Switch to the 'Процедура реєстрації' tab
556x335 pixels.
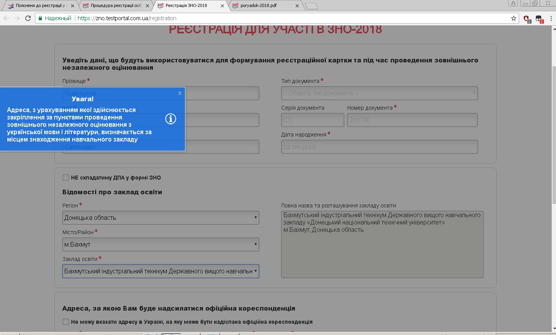(x=116, y=6)
